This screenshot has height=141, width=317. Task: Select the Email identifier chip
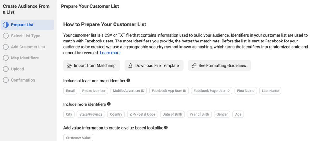70,91
